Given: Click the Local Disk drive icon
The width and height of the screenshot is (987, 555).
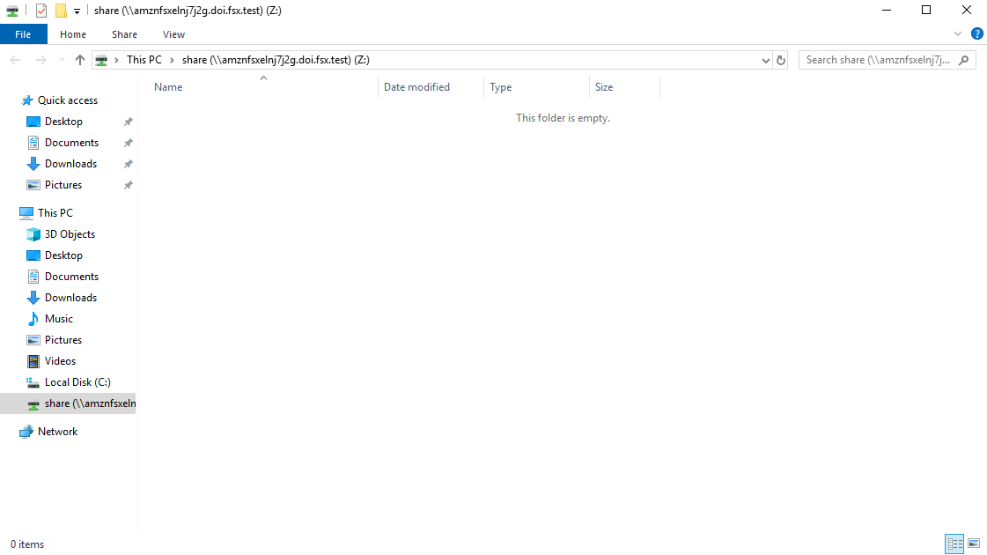Looking at the screenshot, I should [33, 382].
